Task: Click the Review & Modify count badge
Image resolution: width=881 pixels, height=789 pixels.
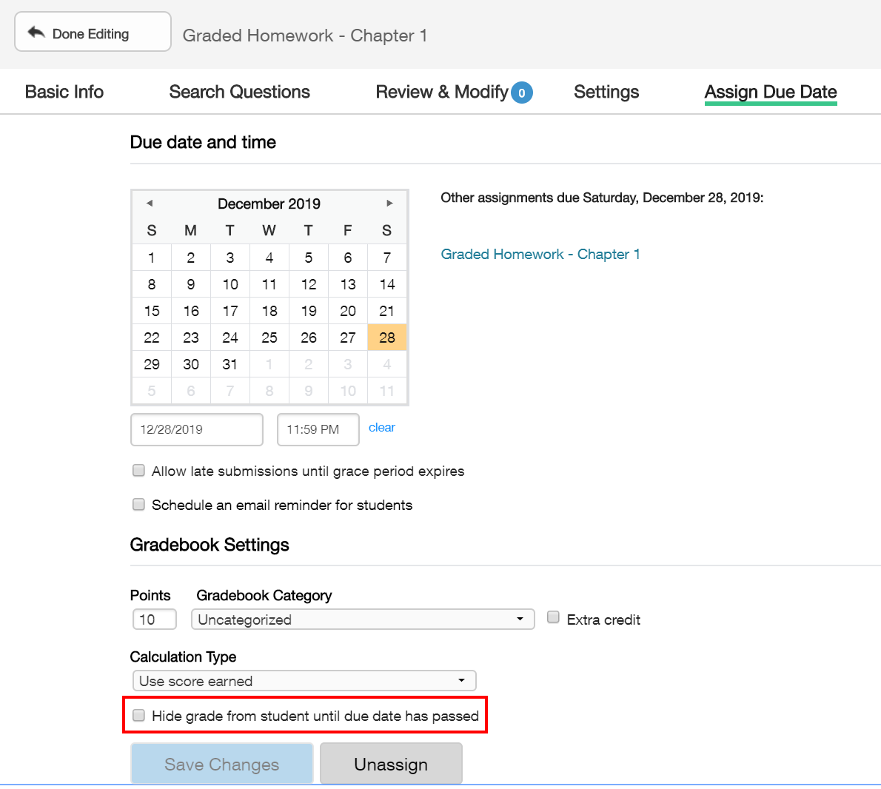Action: coord(523,92)
